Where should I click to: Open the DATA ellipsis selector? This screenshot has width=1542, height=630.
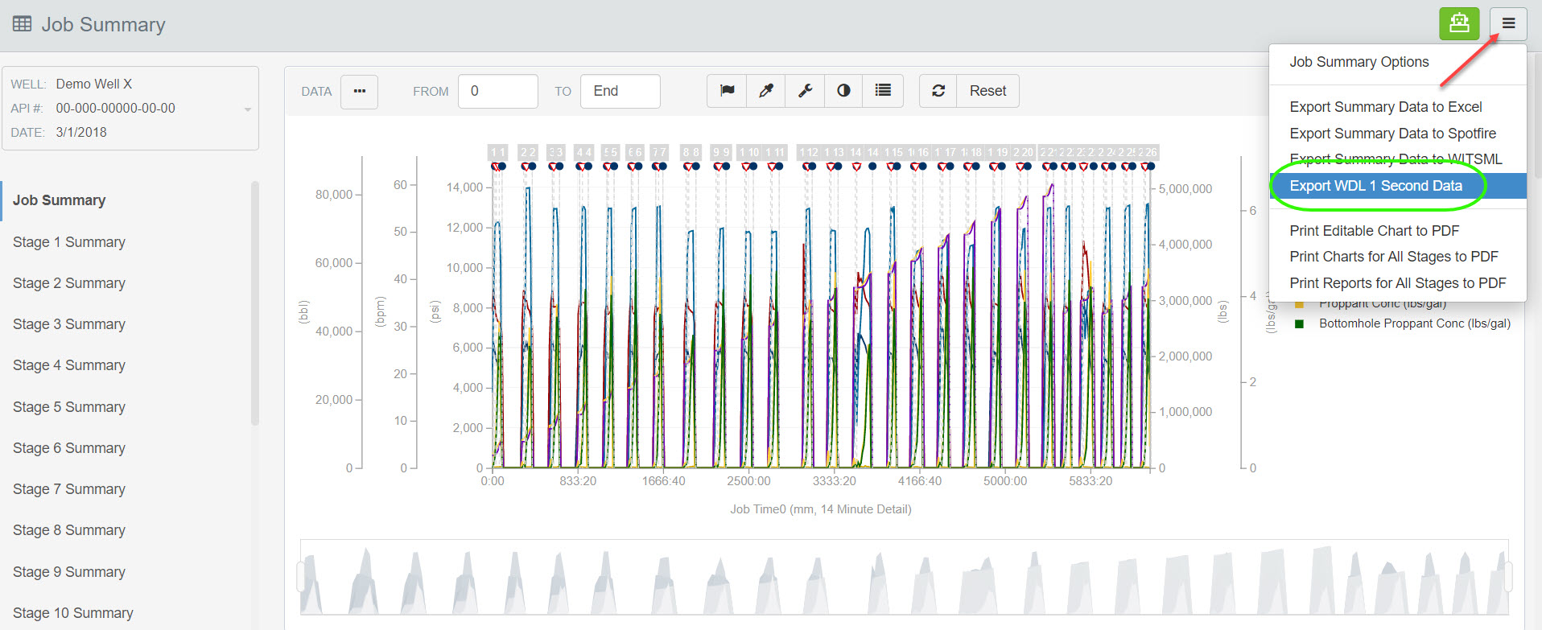pos(359,91)
